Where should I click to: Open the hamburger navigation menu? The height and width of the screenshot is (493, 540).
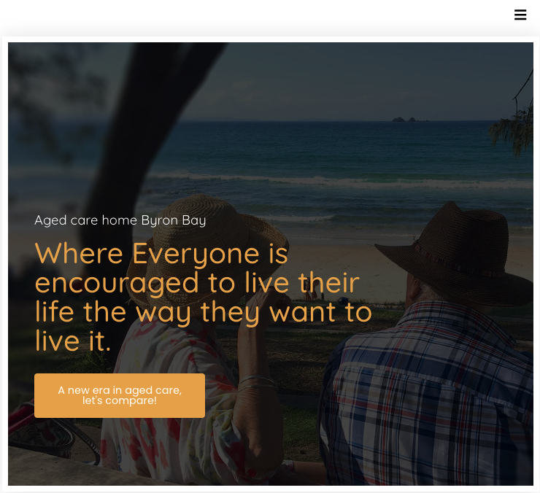tap(520, 15)
